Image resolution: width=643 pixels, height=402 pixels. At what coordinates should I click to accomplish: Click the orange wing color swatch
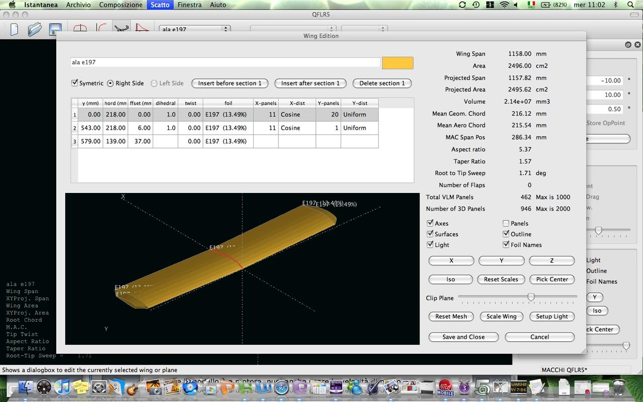[x=397, y=63]
